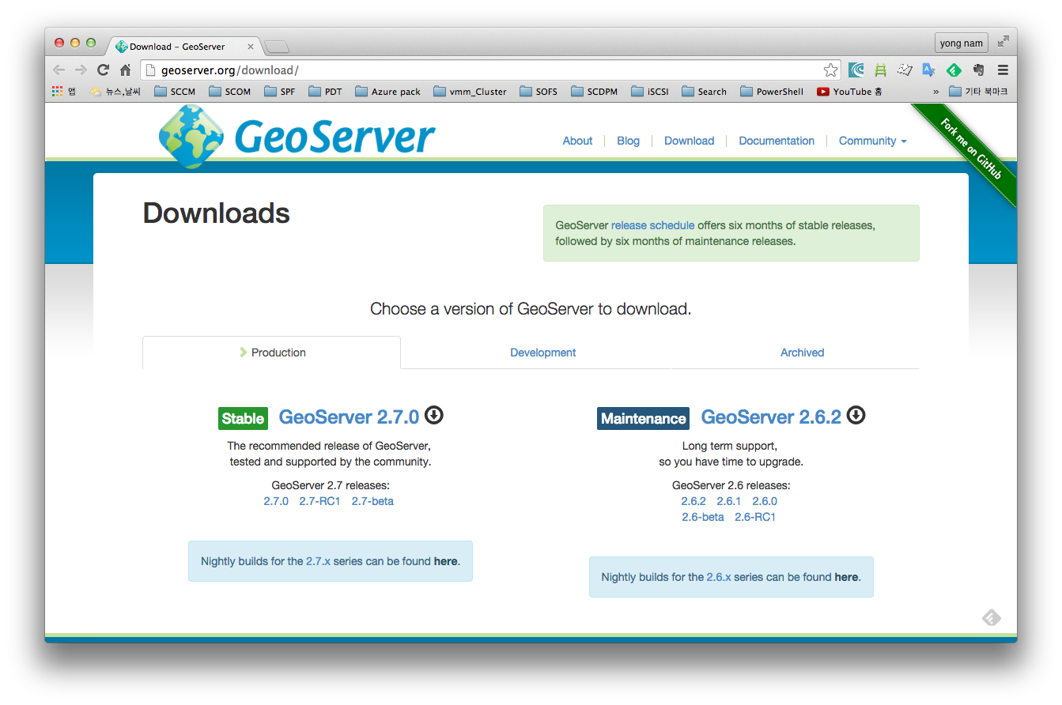Open the 2.6-beta release link
Image resolution: width=1062 pixels, height=705 pixels.
tap(703, 517)
